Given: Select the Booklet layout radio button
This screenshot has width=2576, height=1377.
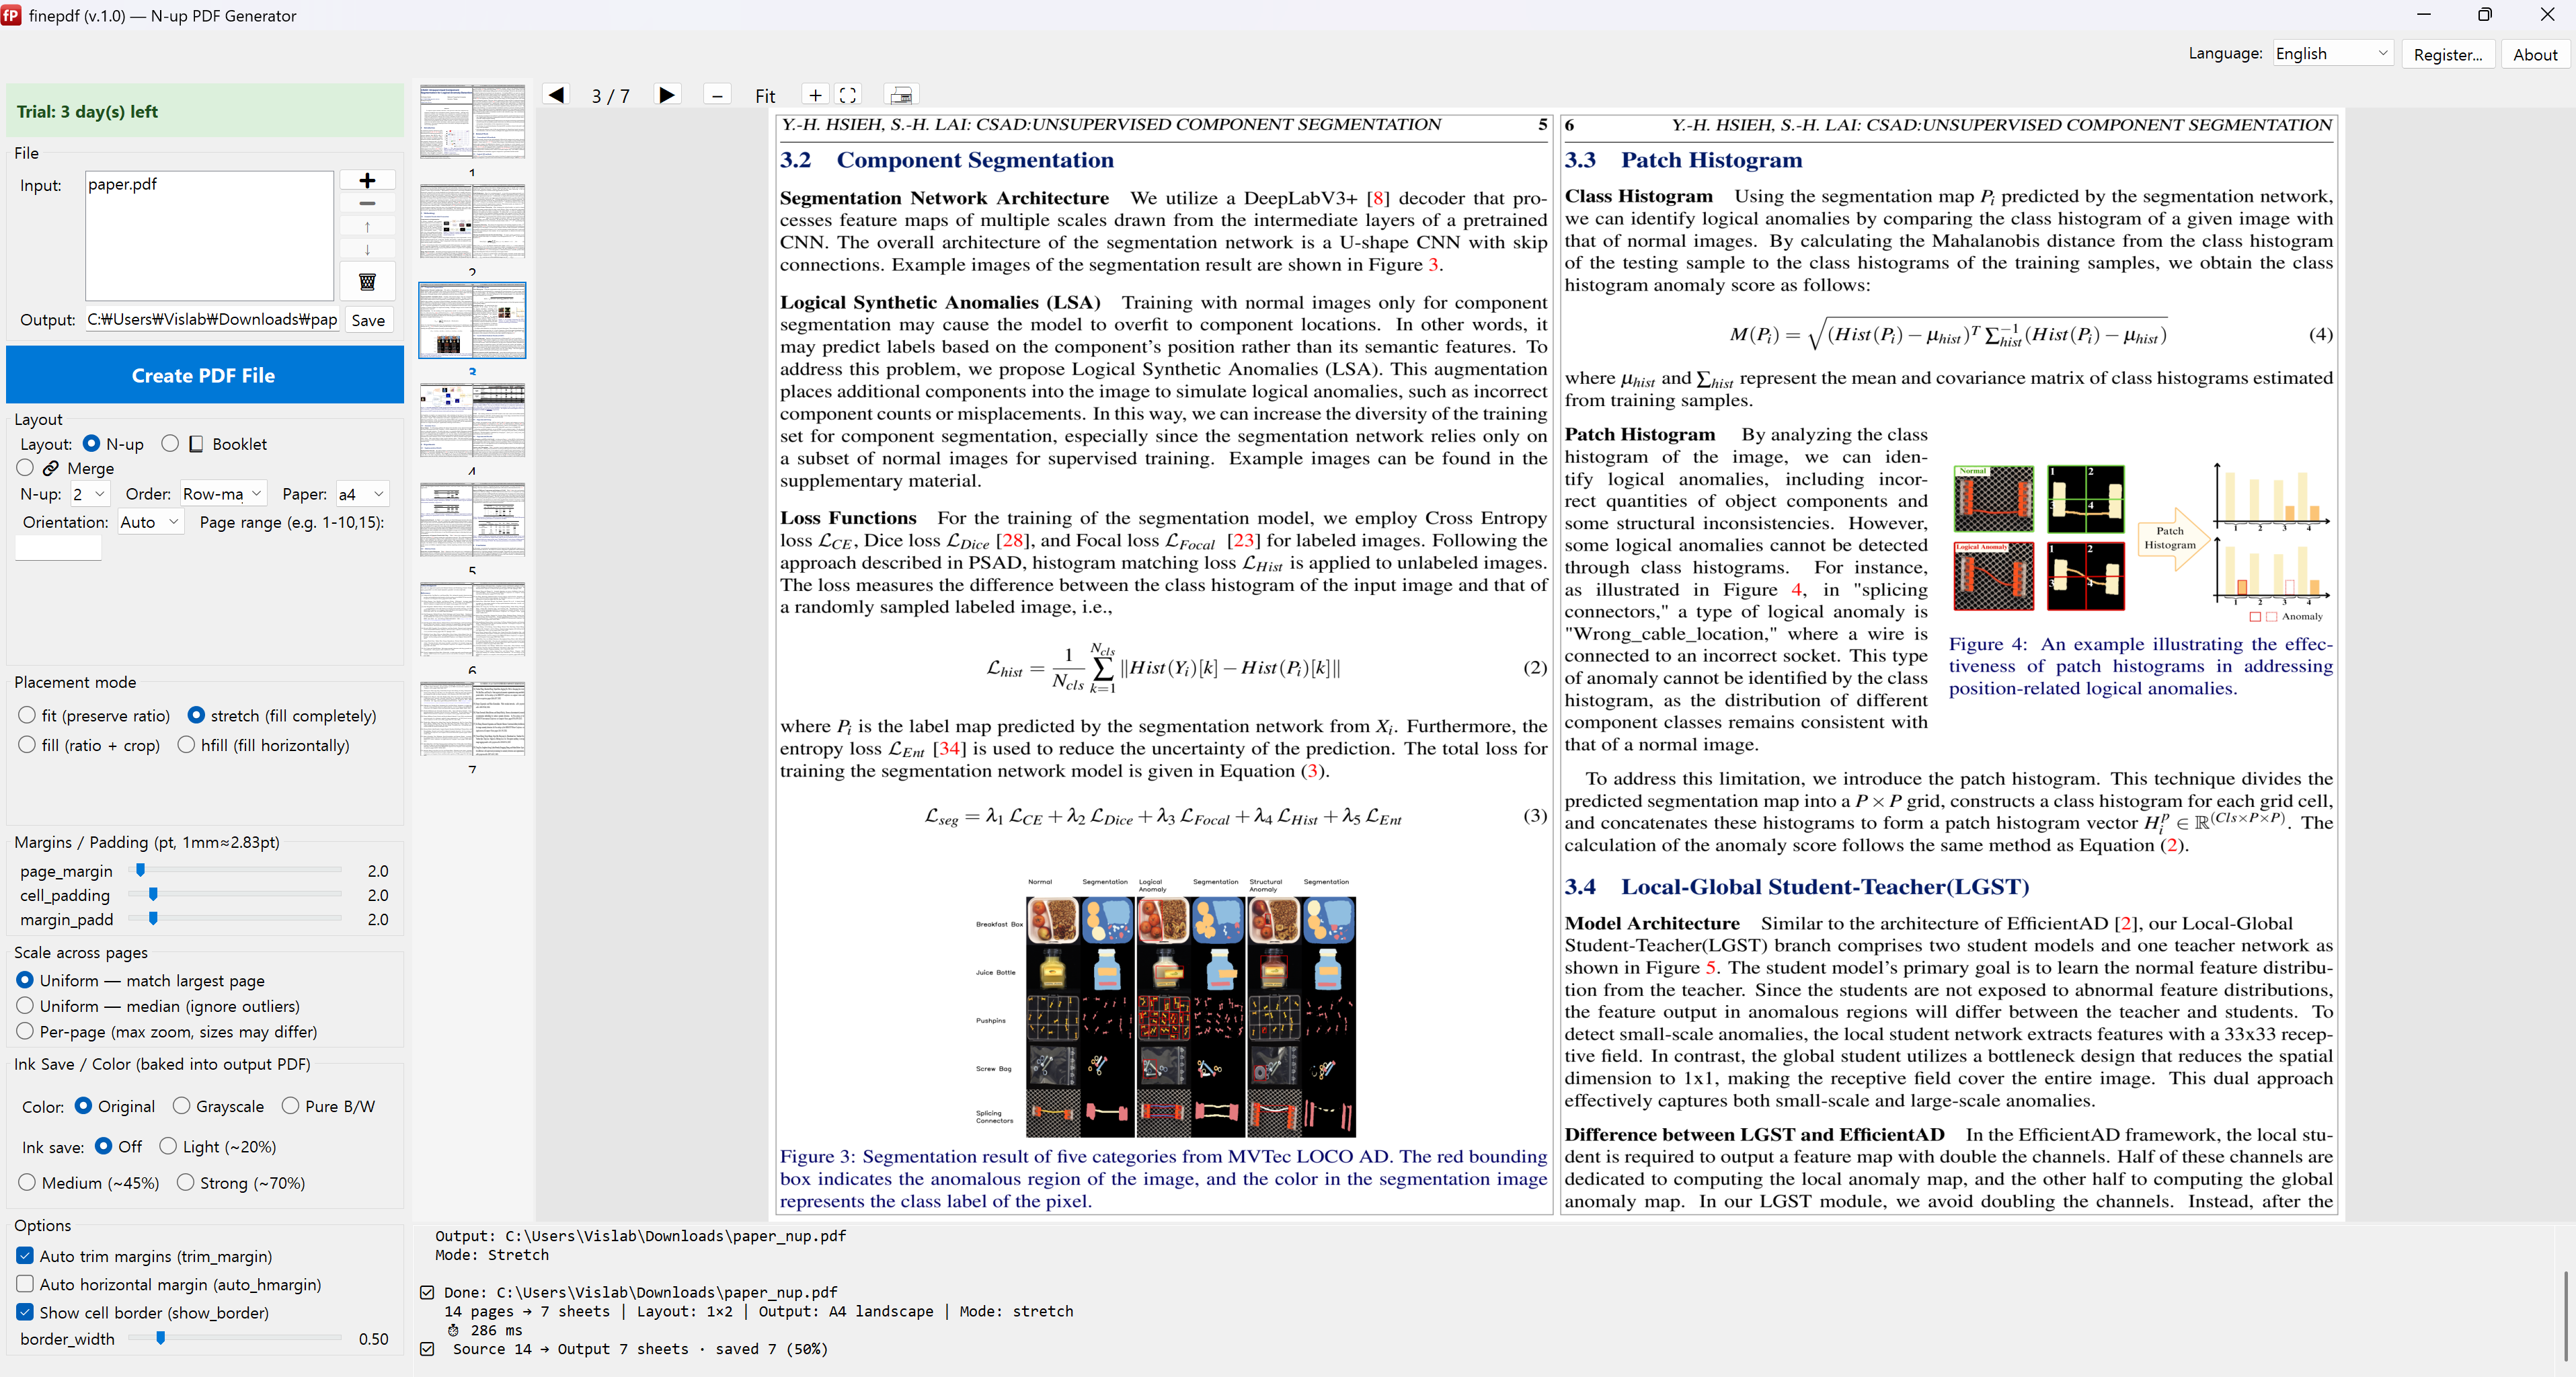Looking at the screenshot, I should (x=170, y=443).
